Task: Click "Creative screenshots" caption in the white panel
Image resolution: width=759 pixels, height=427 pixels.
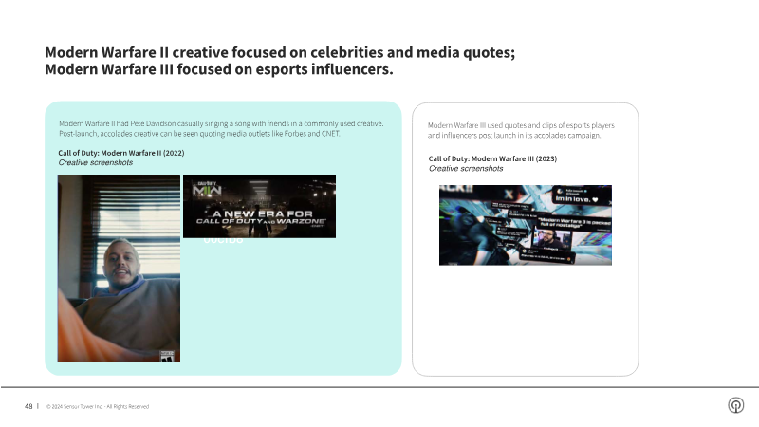Action: (x=466, y=169)
